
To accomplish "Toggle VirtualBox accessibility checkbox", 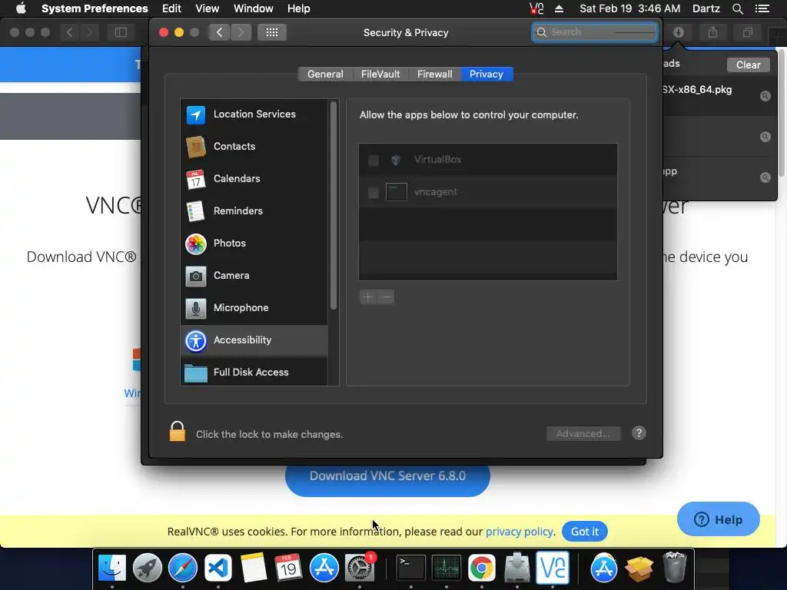I will tap(374, 160).
